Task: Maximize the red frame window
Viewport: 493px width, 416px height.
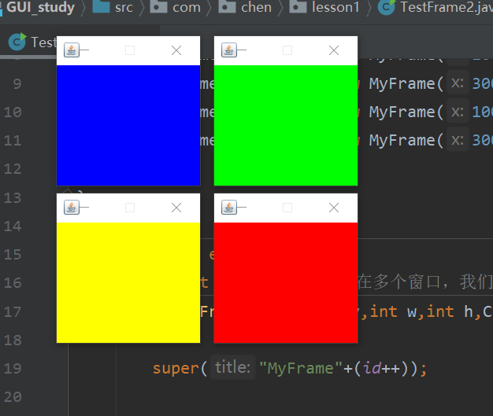Action: tap(287, 208)
